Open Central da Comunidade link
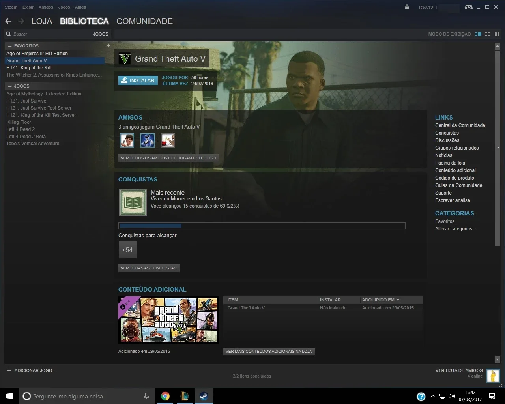Viewport: 505px width, 404px height. pos(460,125)
